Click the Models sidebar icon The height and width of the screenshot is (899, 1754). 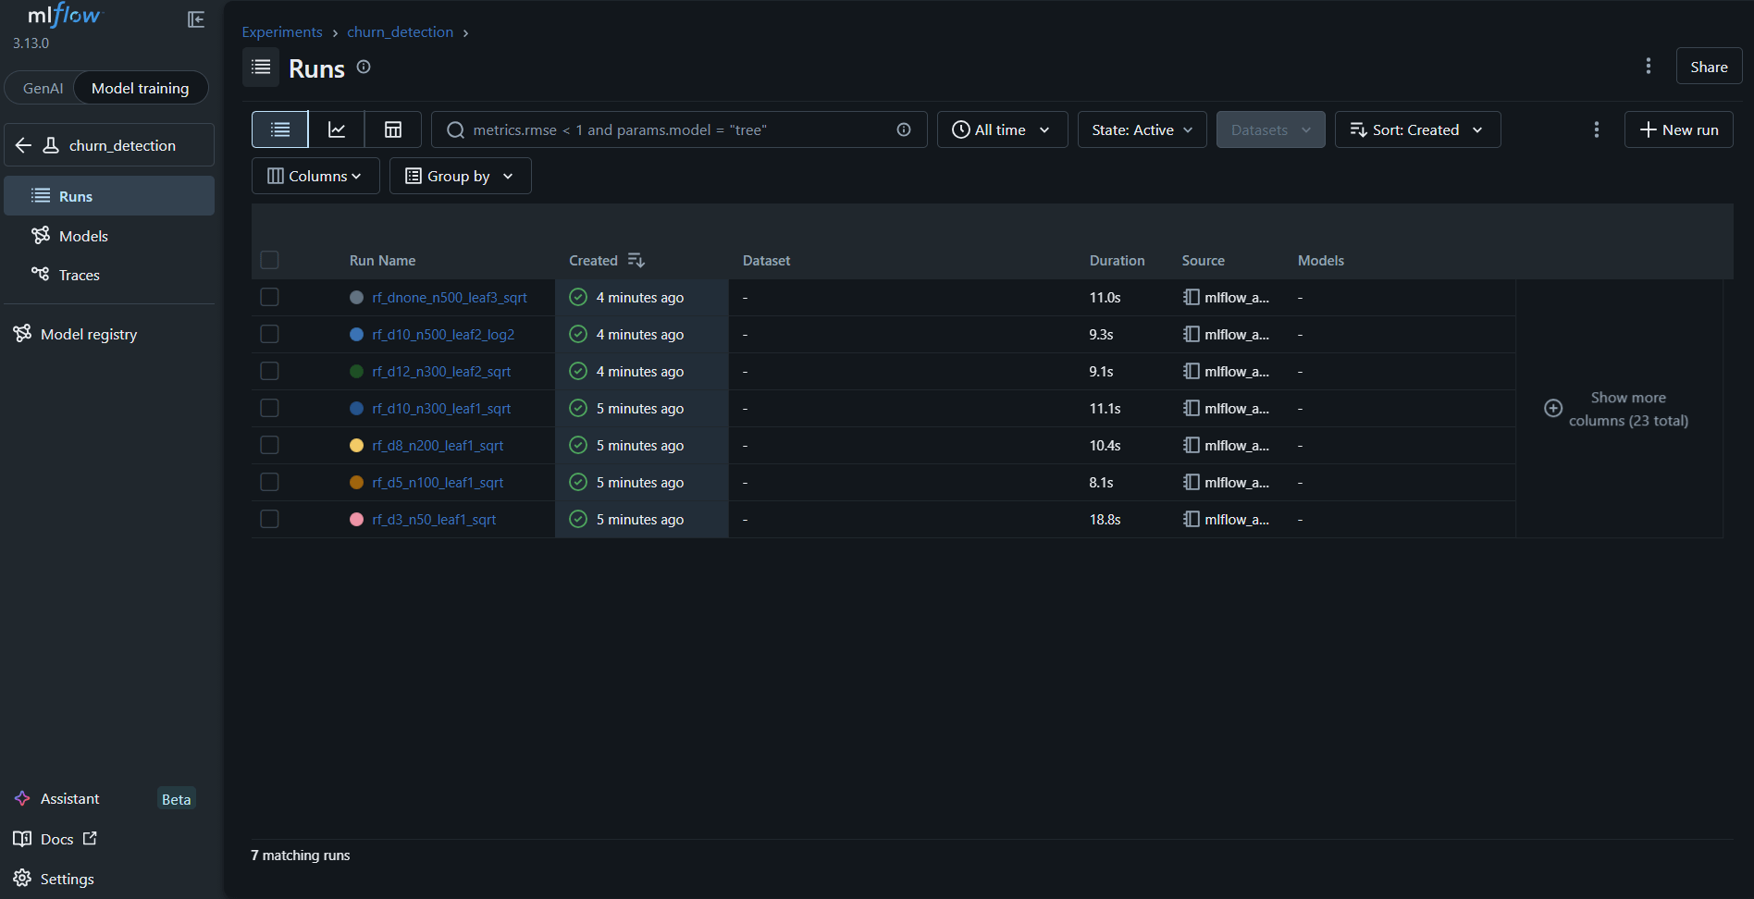point(40,235)
